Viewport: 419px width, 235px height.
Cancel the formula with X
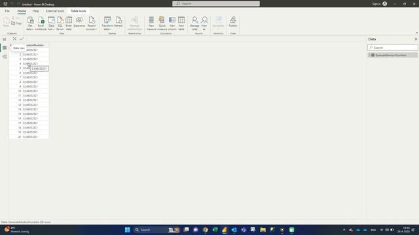point(14,39)
